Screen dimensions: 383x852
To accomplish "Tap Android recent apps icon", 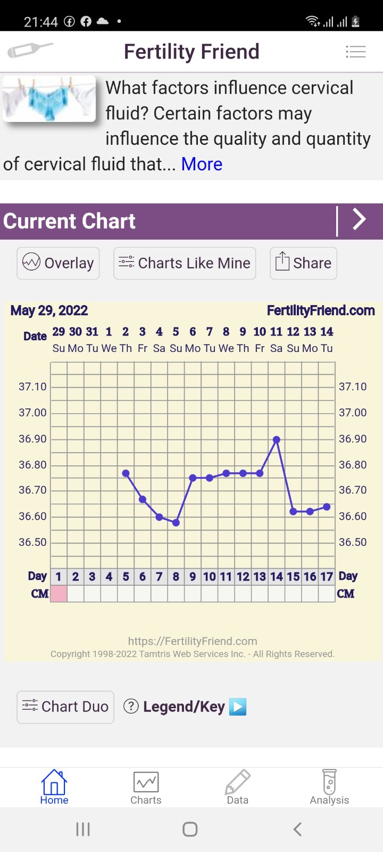I will click(x=83, y=829).
